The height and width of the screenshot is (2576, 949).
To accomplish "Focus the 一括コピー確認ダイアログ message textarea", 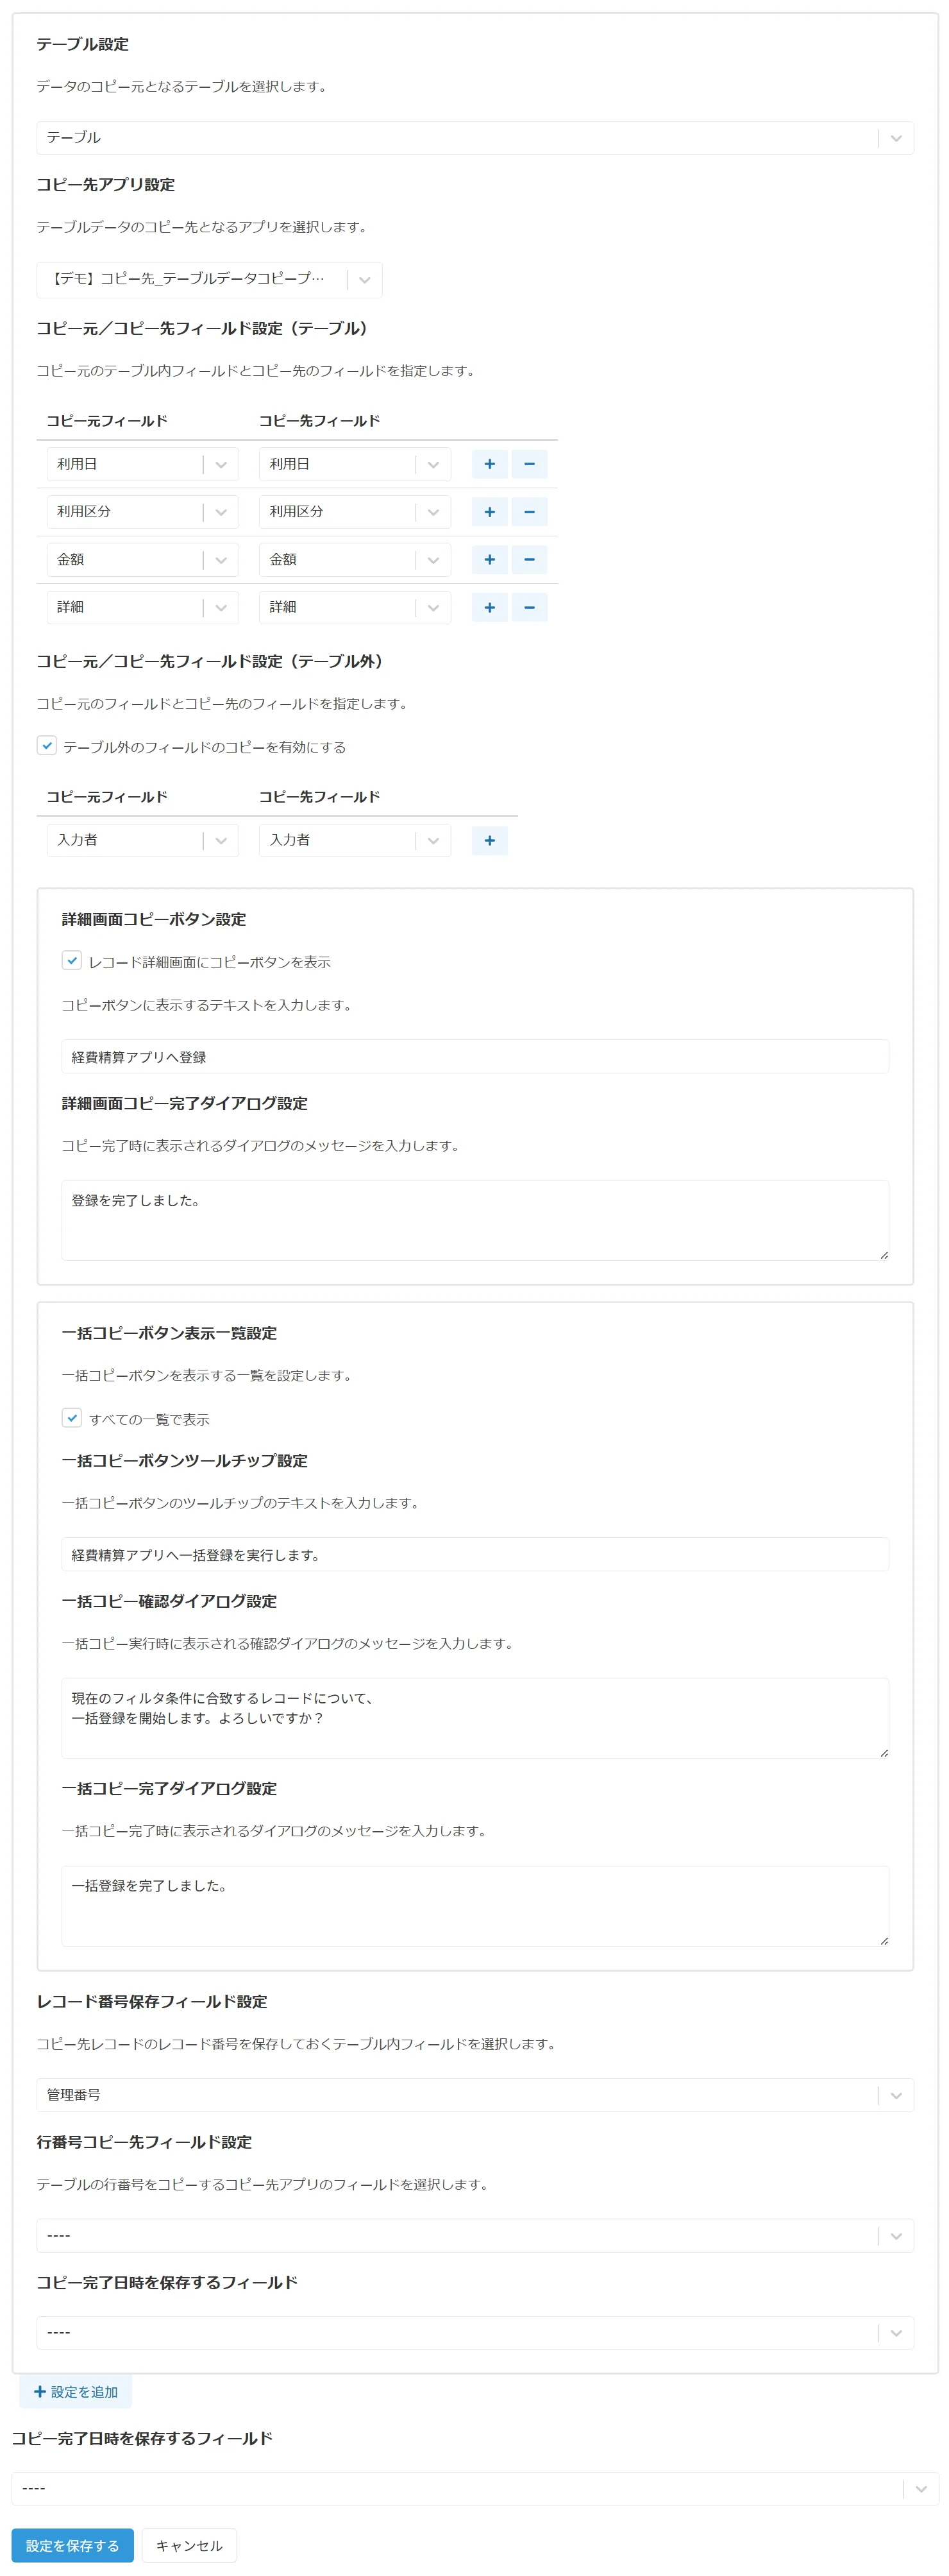I will 474,1718.
